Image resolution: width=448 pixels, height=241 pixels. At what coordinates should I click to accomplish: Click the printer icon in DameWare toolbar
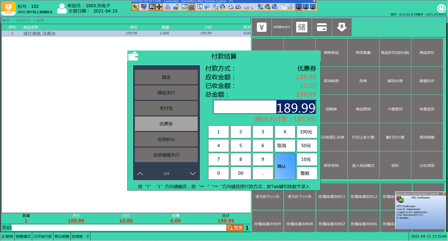point(231,7)
